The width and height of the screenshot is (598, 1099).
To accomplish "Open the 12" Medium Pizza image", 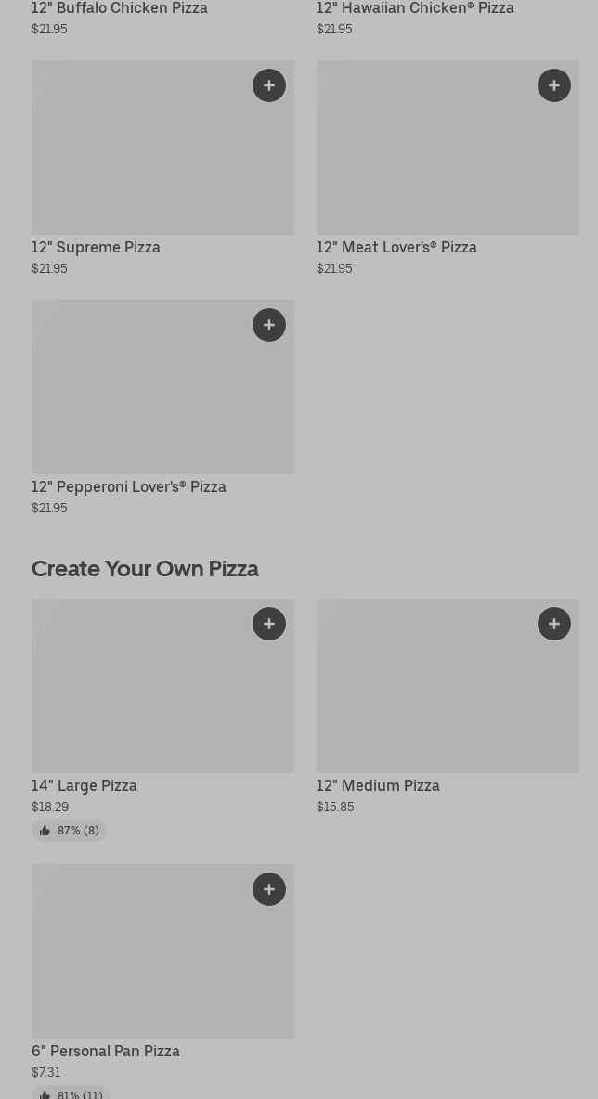I will coord(448,686).
